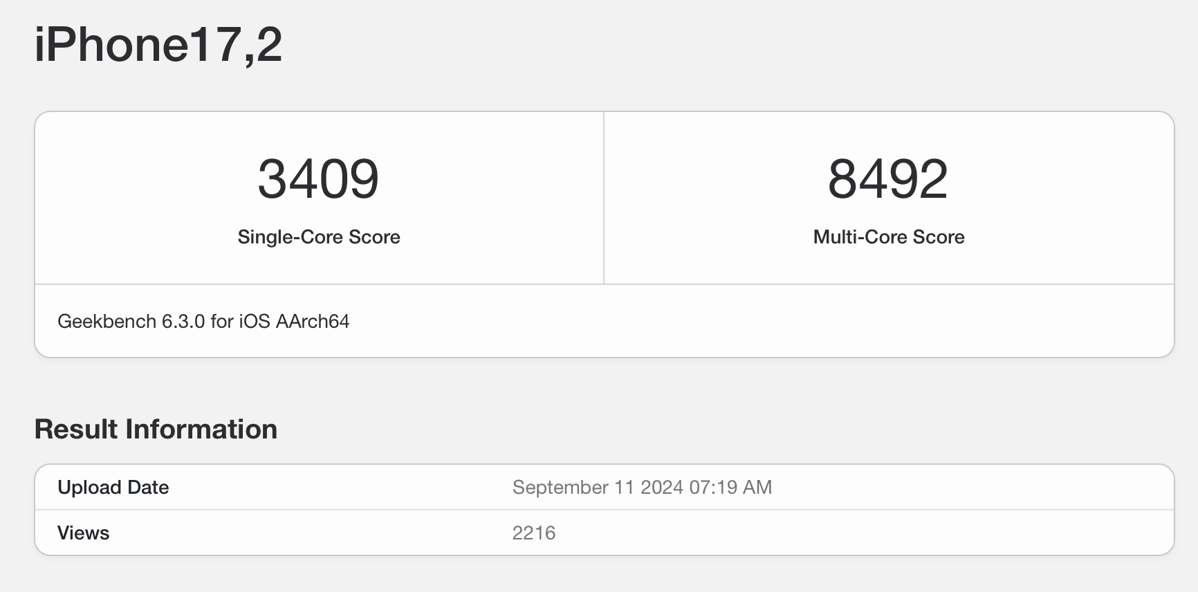Click the "07:19 AM" upload time
1198x592 pixels.
(x=730, y=488)
